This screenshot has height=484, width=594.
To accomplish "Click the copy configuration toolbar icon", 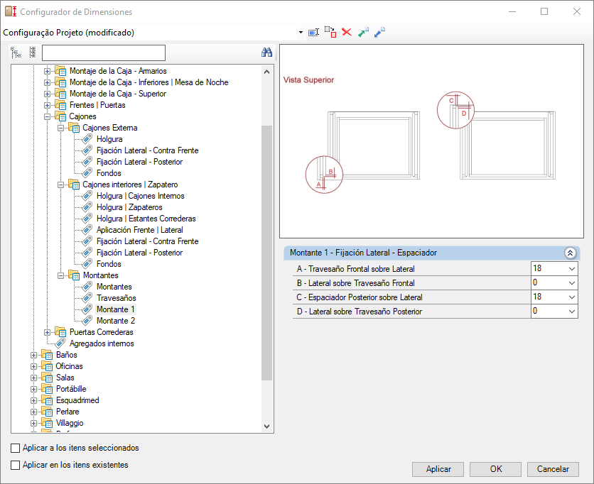I will point(330,33).
